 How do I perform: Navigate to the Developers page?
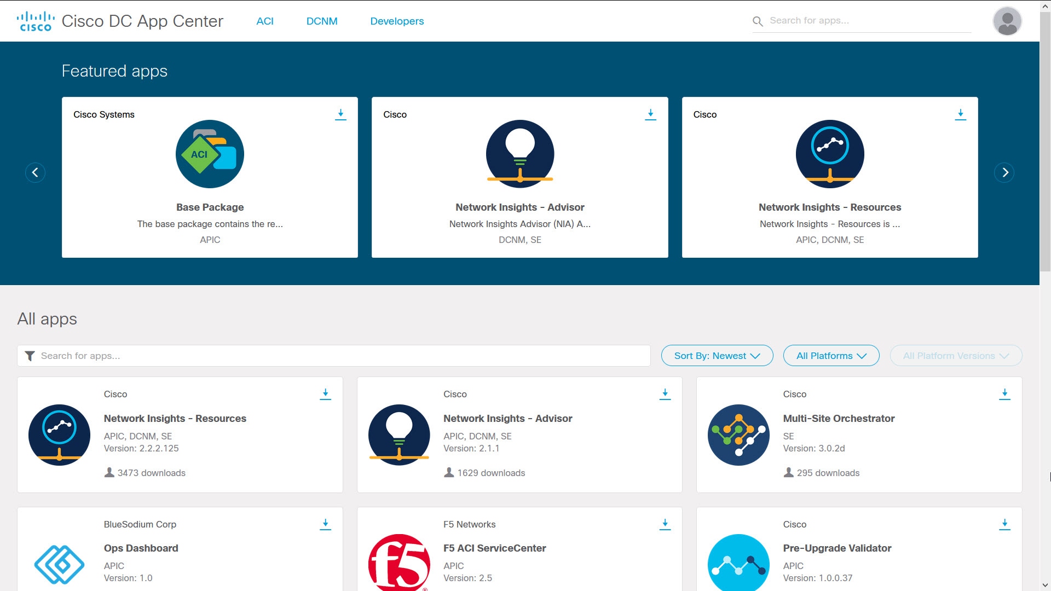[x=397, y=21]
